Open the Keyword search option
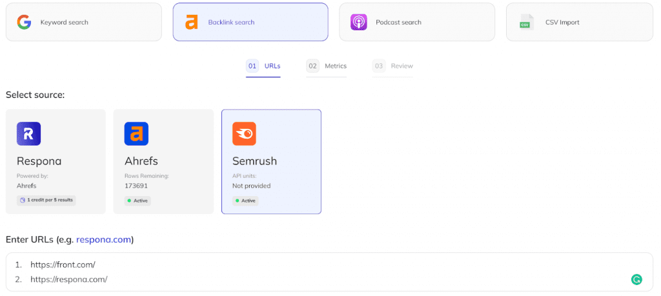 pyautogui.click(x=83, y=23)
